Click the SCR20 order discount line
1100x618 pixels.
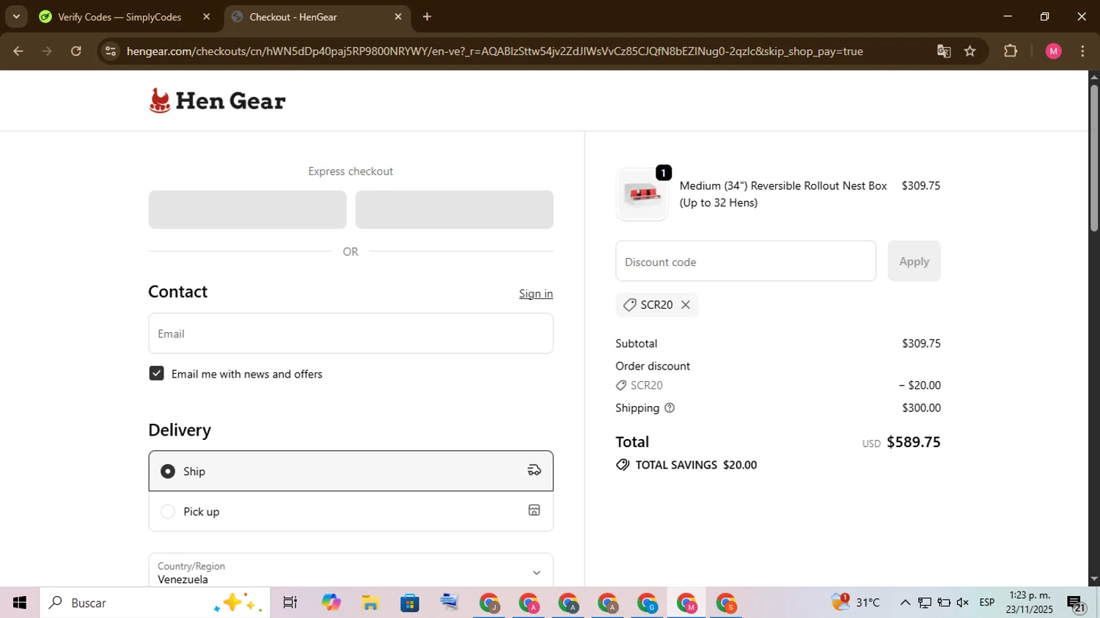(x=778, y=386)
